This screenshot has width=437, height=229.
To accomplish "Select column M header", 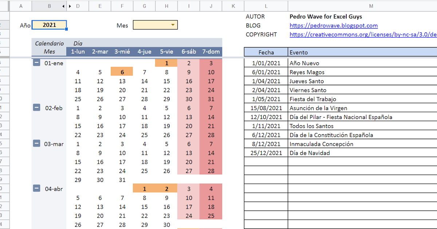I will click(371, 6).
